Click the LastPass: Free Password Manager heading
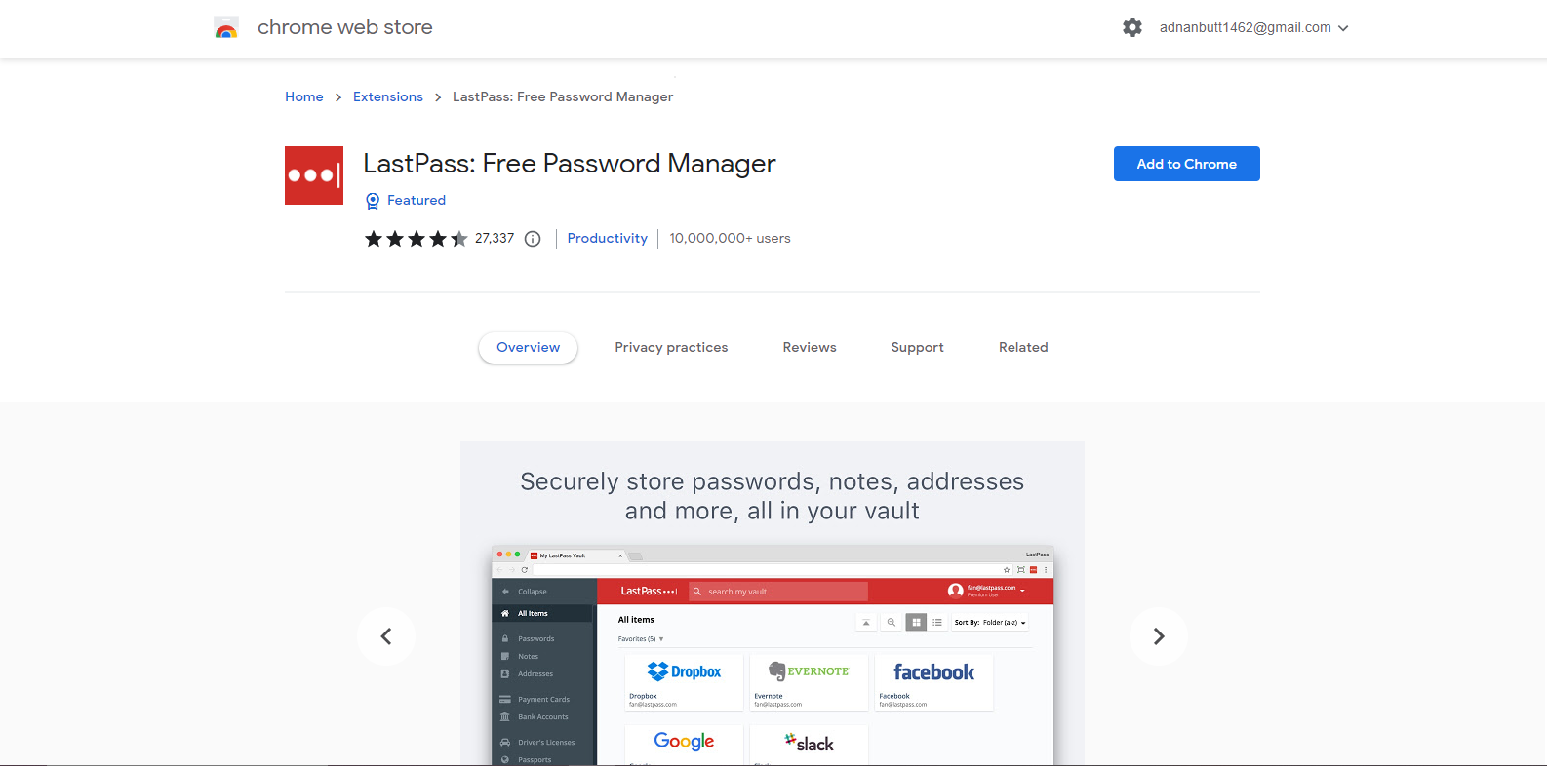This screenshot has height=766, width=1547. tap(570, 164)
